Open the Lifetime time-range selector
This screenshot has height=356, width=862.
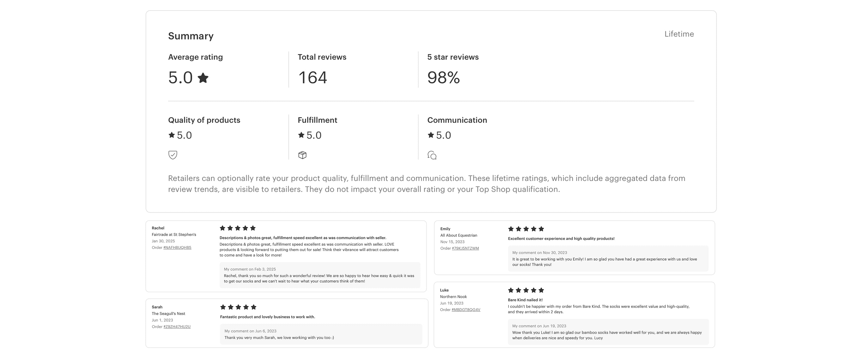click(679, 34)
